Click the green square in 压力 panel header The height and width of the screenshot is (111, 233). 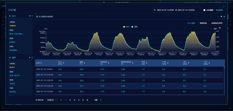[x=30, y=16]
